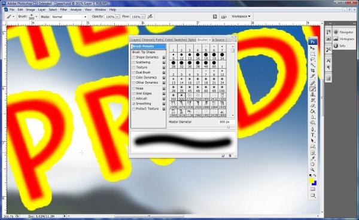Select the Eraser tool
The width and height of the screenshot is (359, 220).
coord(313,106)
